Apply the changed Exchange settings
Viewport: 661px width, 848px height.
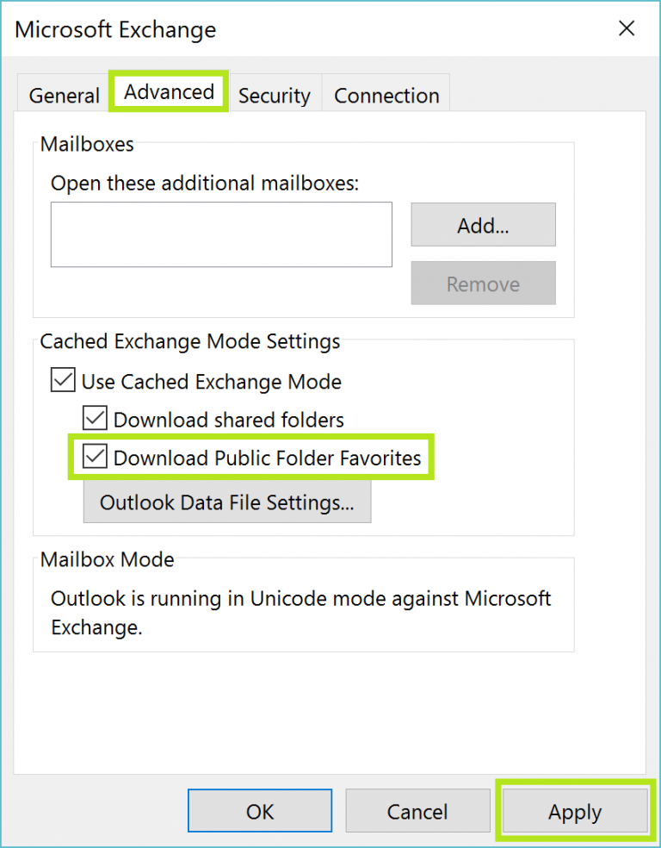click(575, 810)
